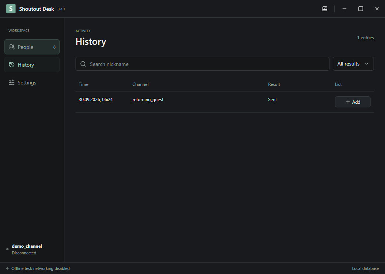Click the People group icon
The image size is (385, 274).
(11, 47)
